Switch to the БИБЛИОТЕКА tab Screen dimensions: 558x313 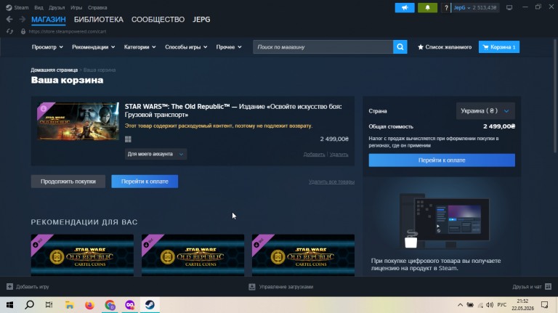[x=99, y=20]
